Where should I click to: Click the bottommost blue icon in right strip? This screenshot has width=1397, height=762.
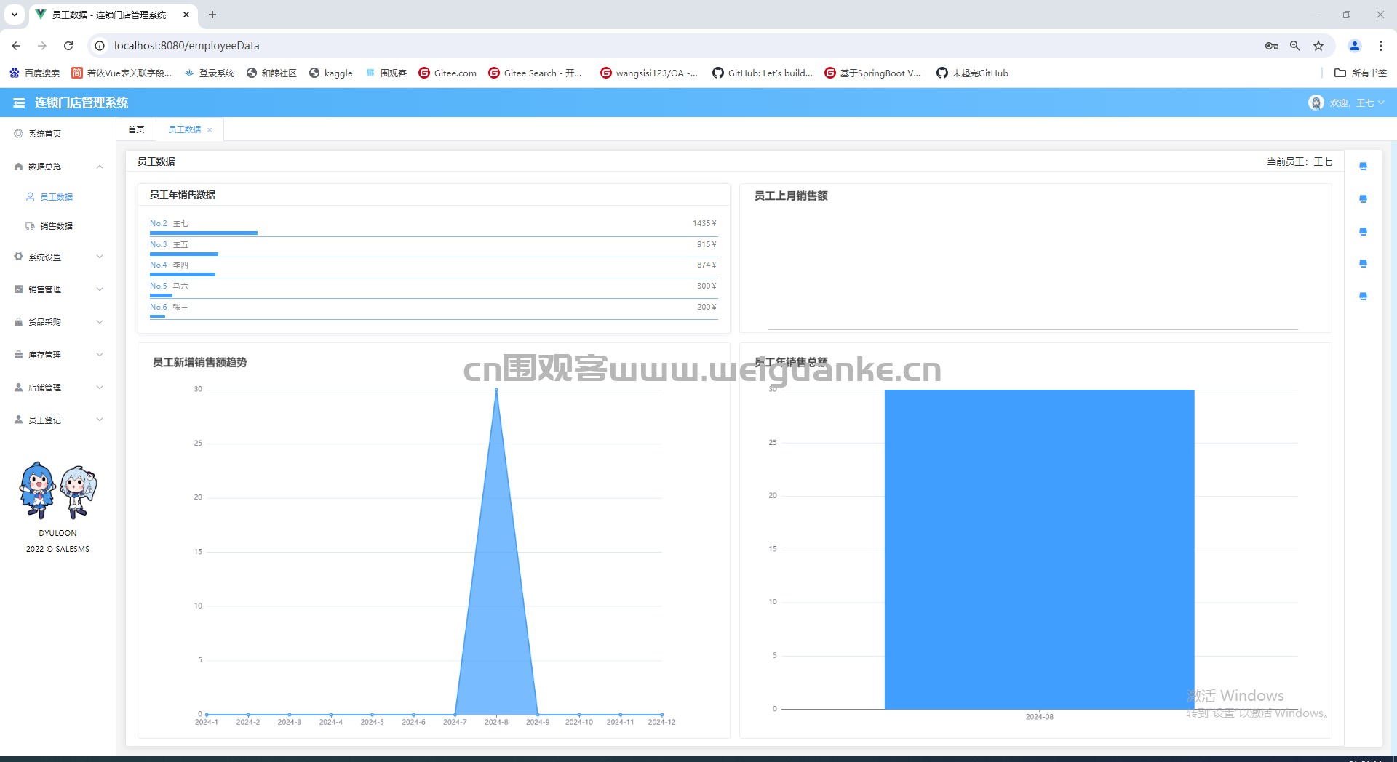1363,297
